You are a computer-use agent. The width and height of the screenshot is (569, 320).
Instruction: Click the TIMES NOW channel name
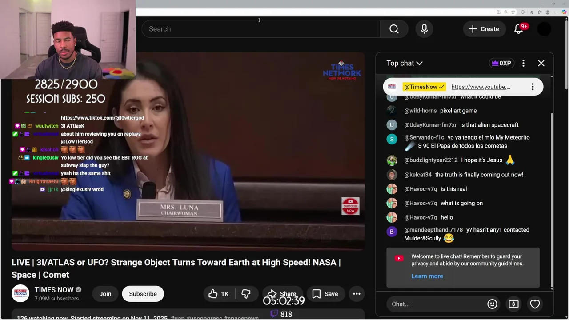click(54, 290)
